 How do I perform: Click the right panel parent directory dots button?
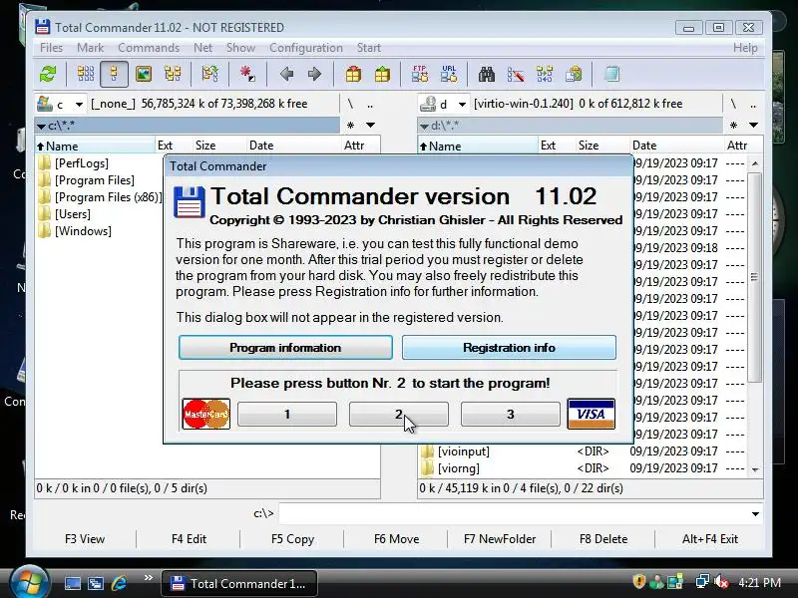point(753,104)
